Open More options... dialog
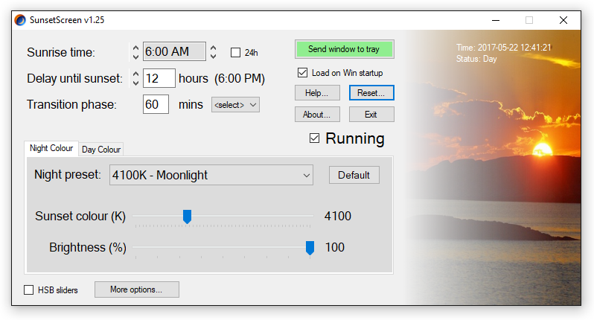The width and height of the screenshot is (594, 320). click(x=137, y=289)
